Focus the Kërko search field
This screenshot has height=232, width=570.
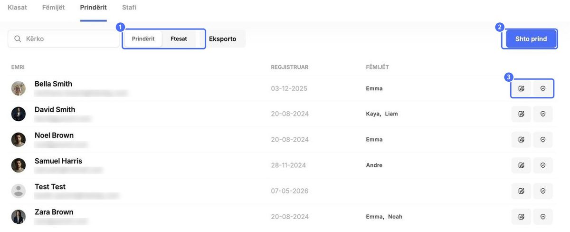pos(64,39)
